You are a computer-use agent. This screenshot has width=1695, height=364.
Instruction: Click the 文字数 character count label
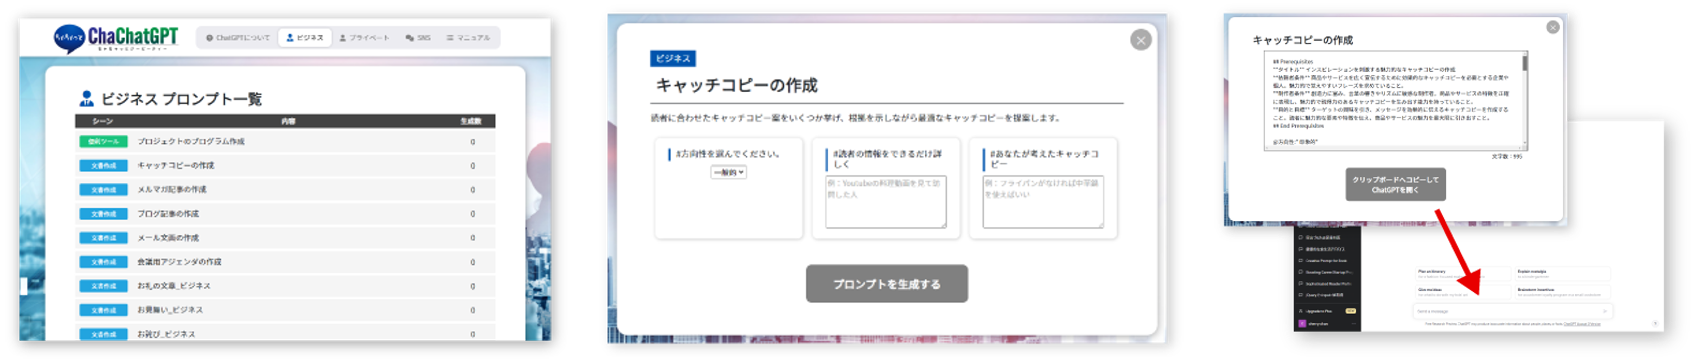pos(1506,157)
